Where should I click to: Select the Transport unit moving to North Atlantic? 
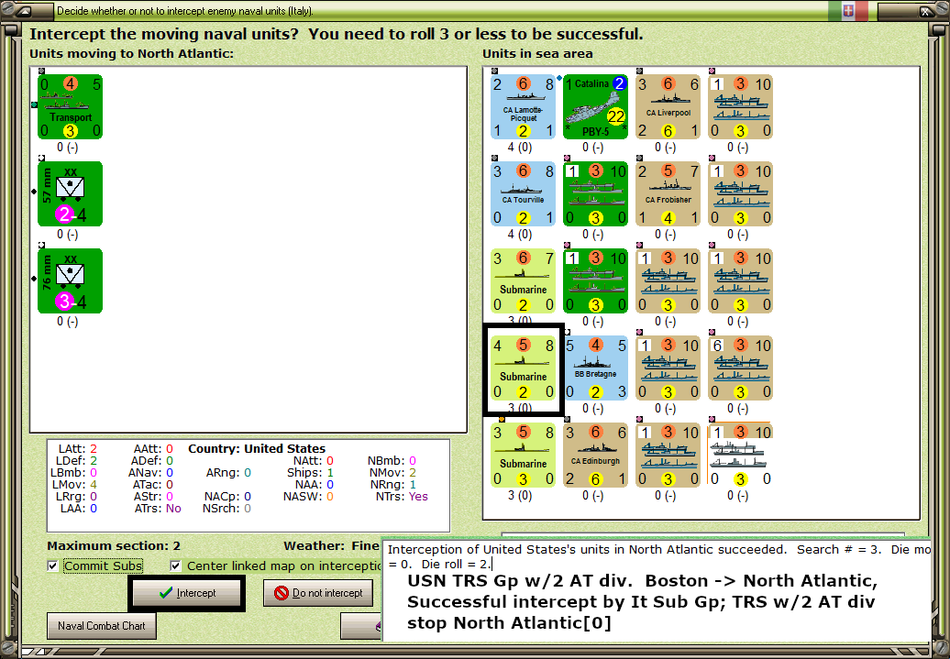click(71, 106)
